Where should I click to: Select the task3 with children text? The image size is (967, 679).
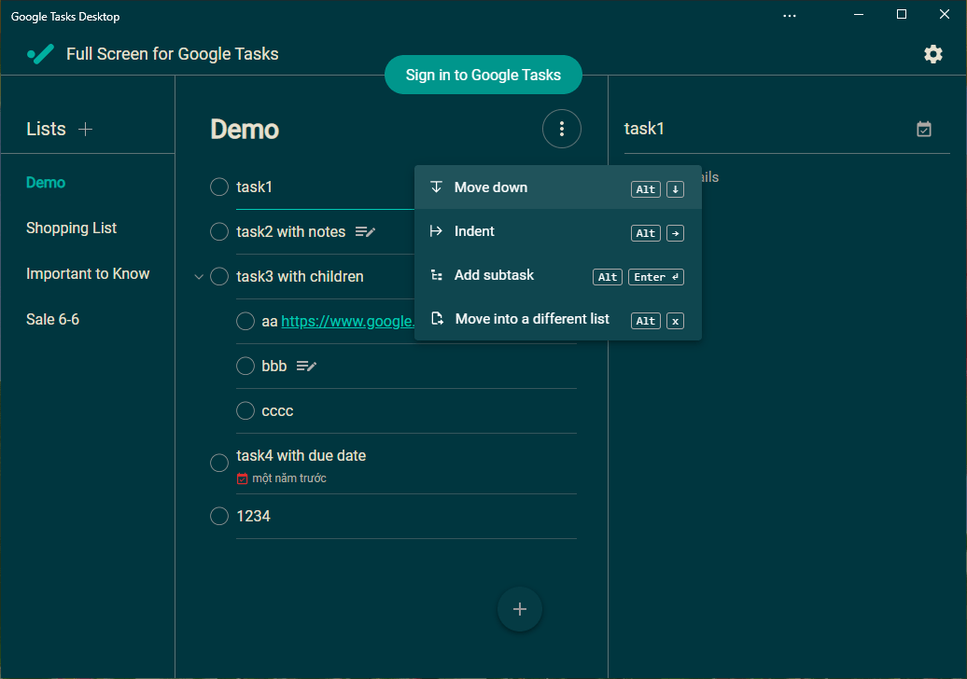click(300, 277)
